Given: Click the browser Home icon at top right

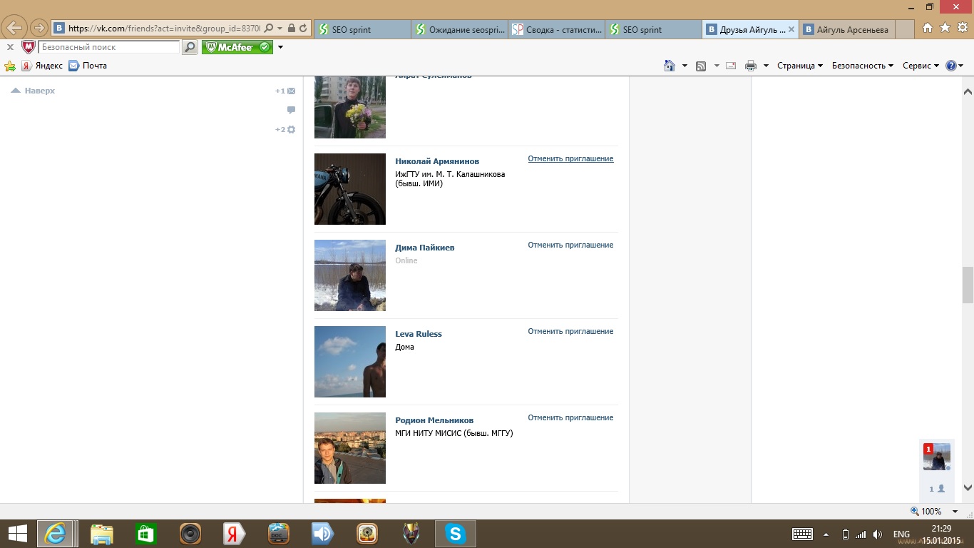Looking at the screenshot, I should point(927,28).
